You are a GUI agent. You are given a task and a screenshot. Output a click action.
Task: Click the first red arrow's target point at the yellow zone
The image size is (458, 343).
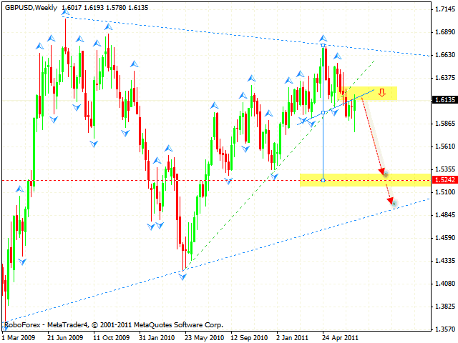(x=386, y=174)
